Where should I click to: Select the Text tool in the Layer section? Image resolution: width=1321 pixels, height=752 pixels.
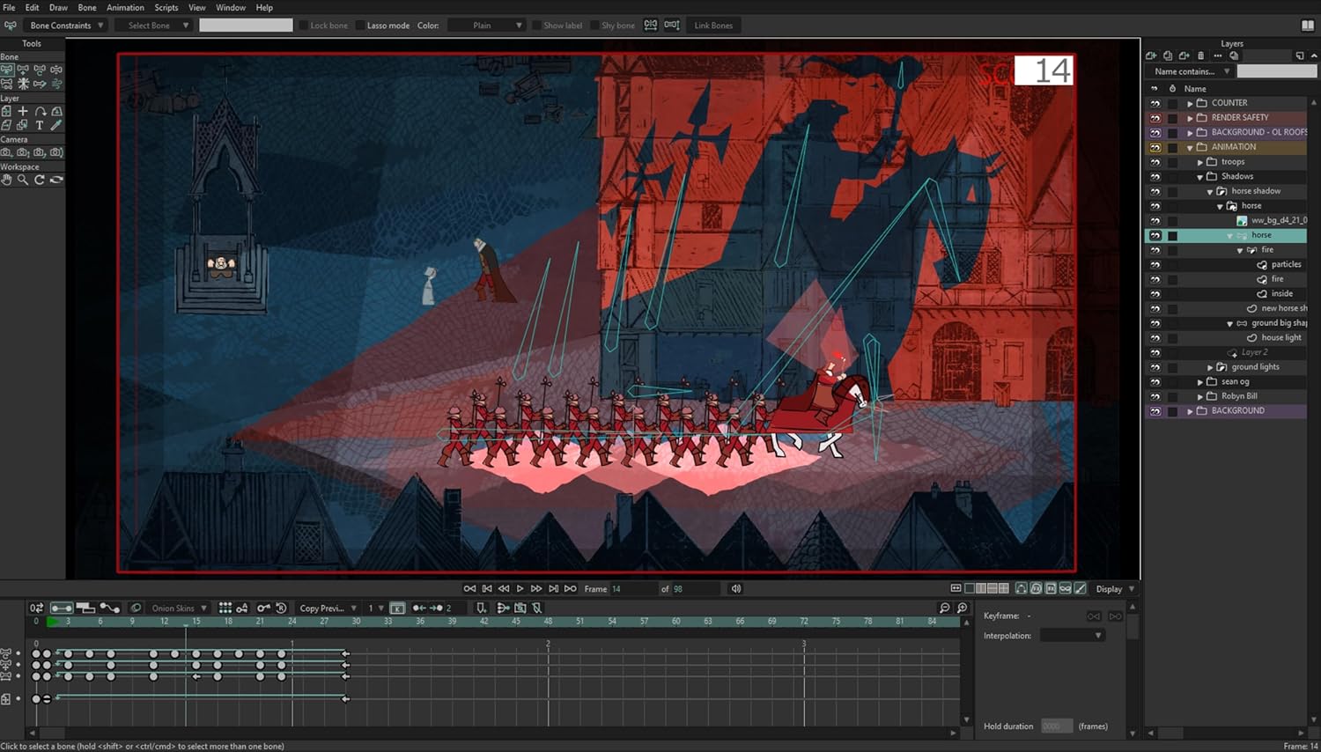click(40, 125)
